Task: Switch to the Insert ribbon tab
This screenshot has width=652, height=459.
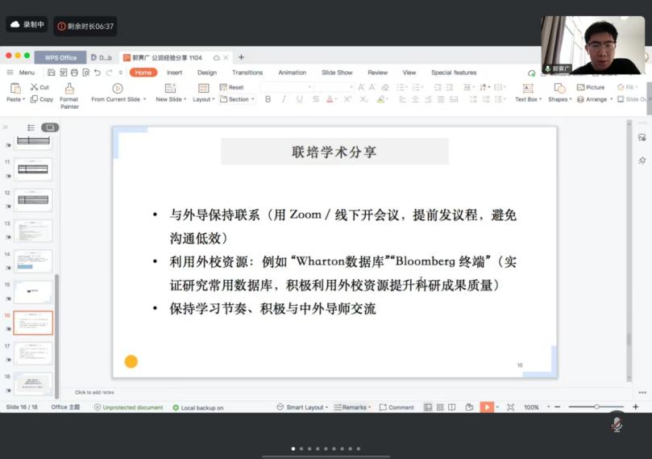Action: 174,73
